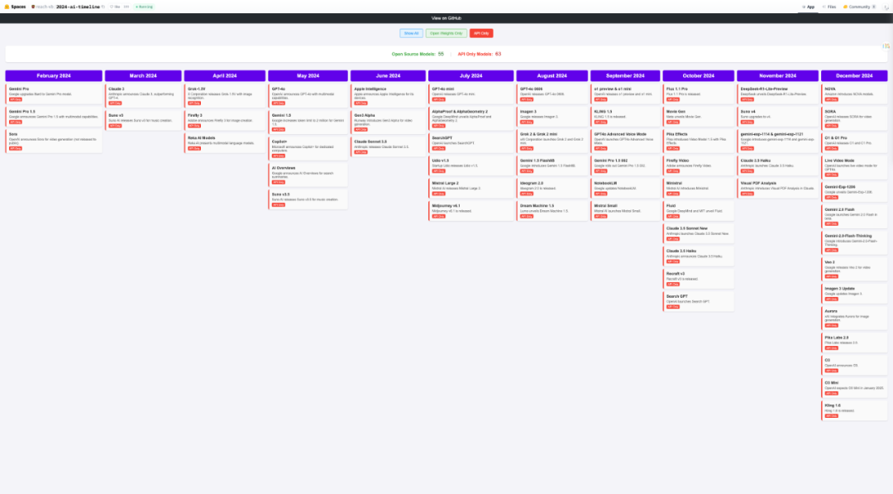Select the Grok-1.5V card
This screenshot has height=494, width=893.
[x=225, y=96]
